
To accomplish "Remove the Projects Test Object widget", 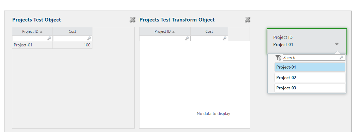I will tap(132, 20).
